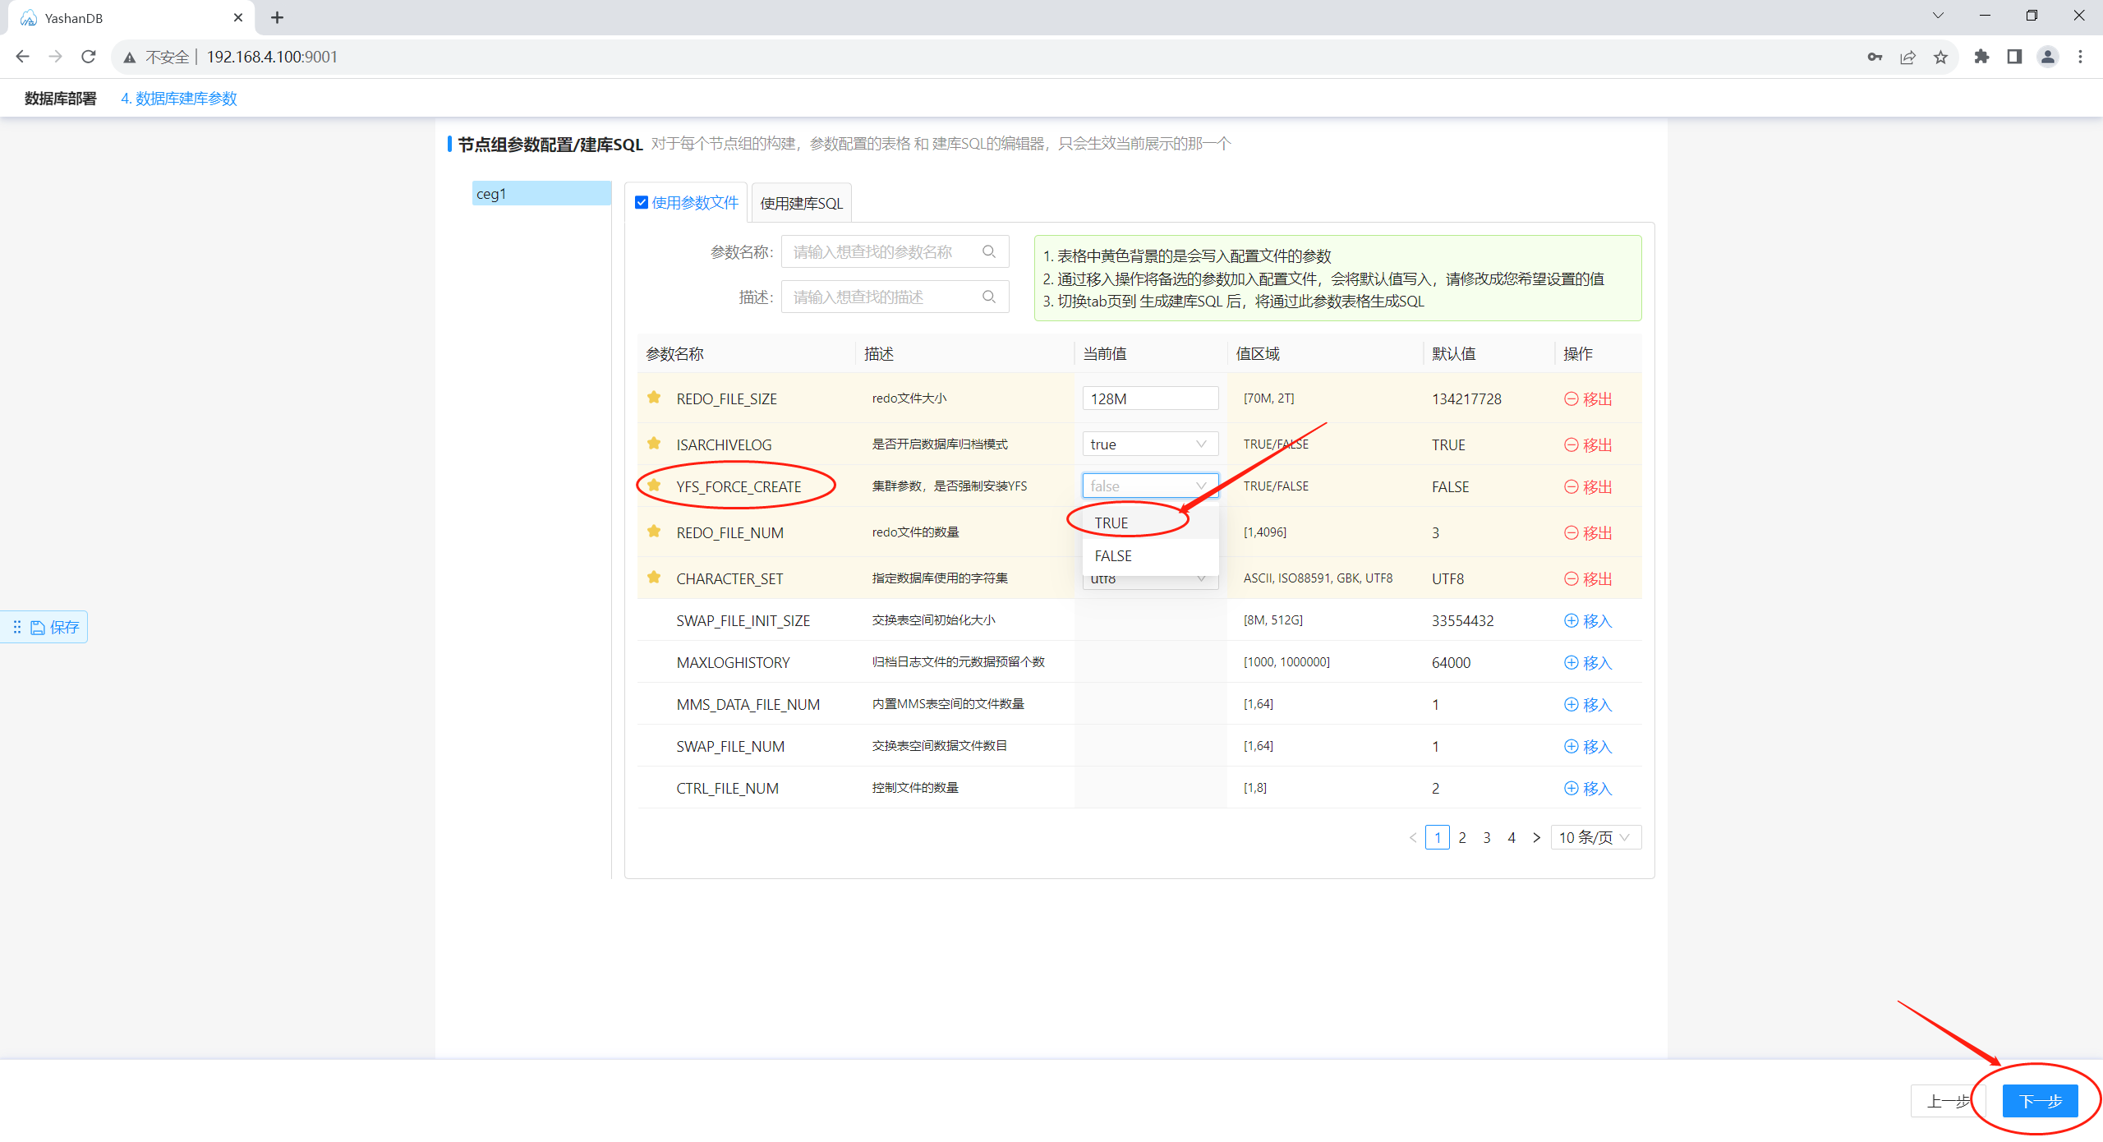2103x1142 pixels.
Task: Click the add icon next to SWAP_FILE_INIT_SIZE
Action: pos(1571,620)
